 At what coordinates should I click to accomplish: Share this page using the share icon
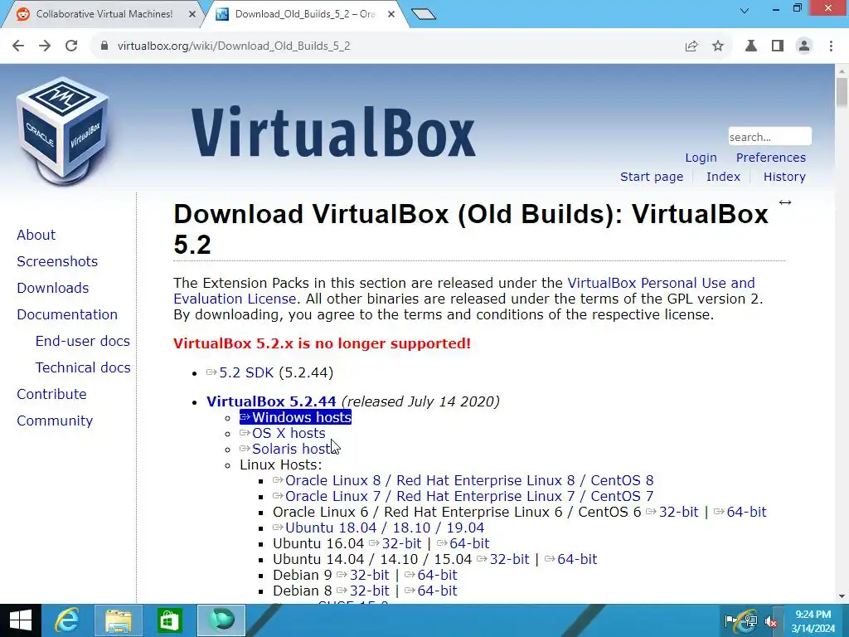691,46
